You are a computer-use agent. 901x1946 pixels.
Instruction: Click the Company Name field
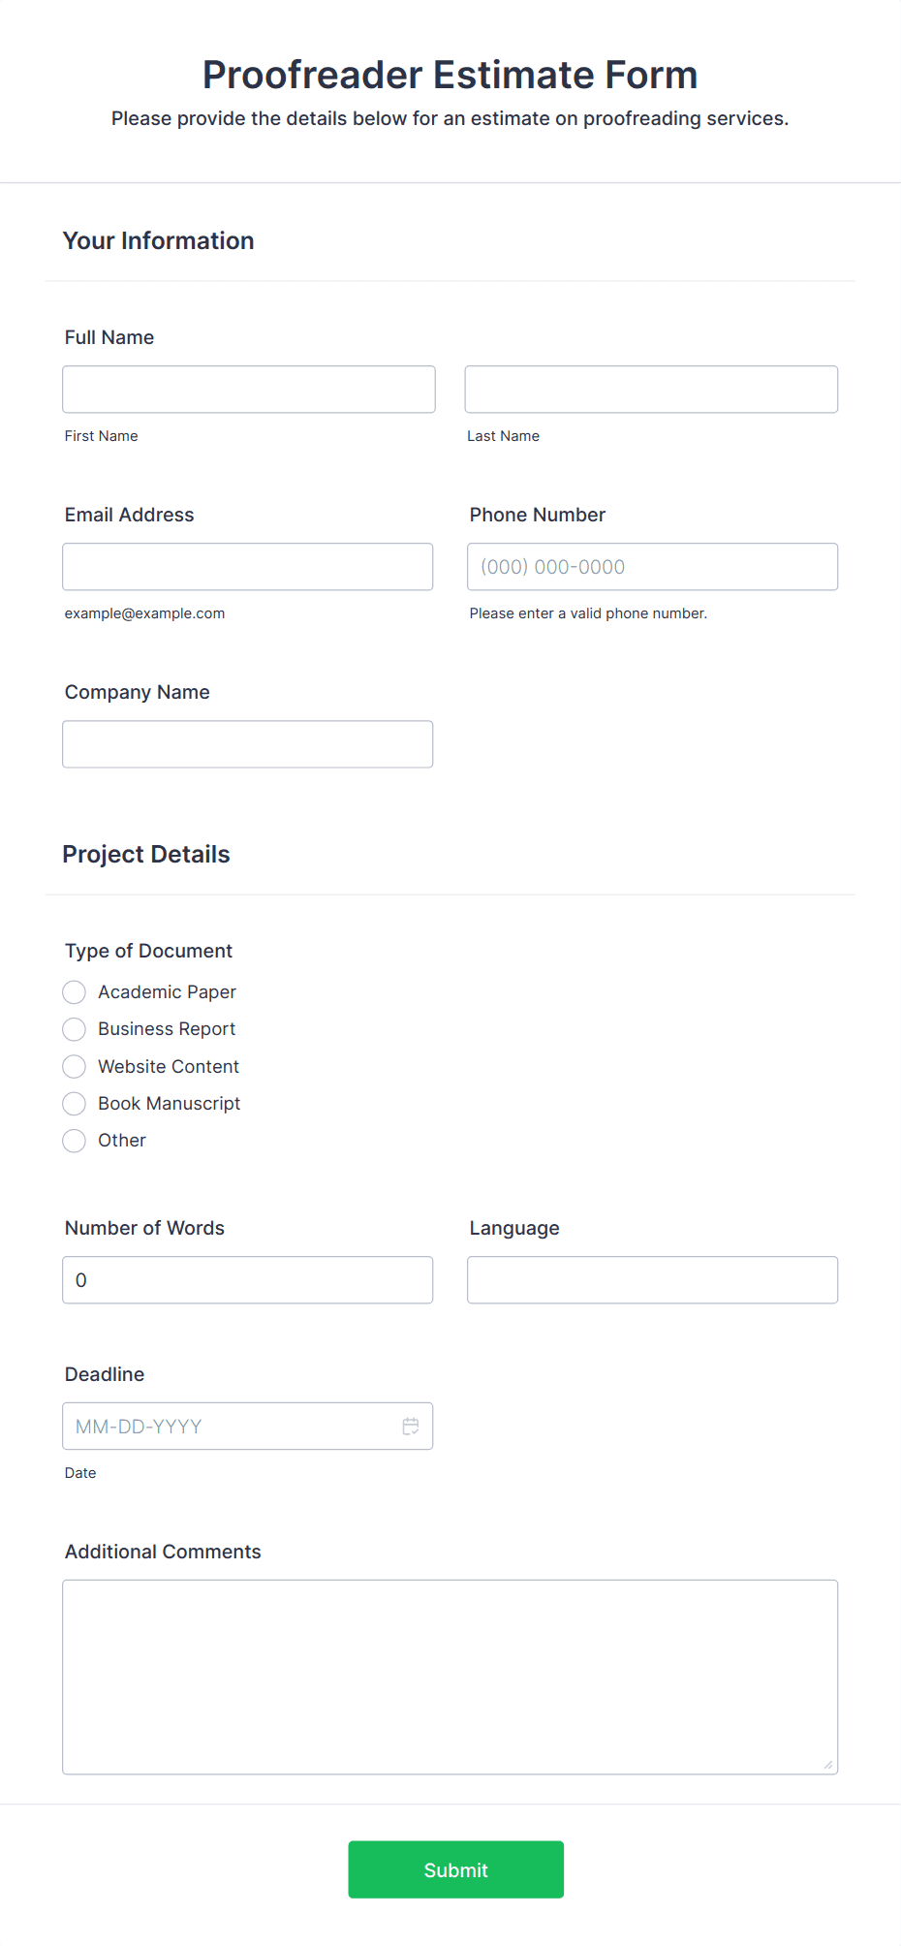tap(247, 743)
